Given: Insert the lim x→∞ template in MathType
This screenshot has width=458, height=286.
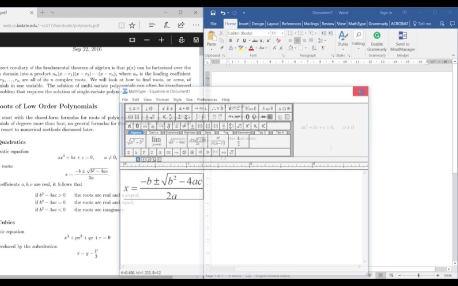Looking at the screenshot, I should (156, 141).
